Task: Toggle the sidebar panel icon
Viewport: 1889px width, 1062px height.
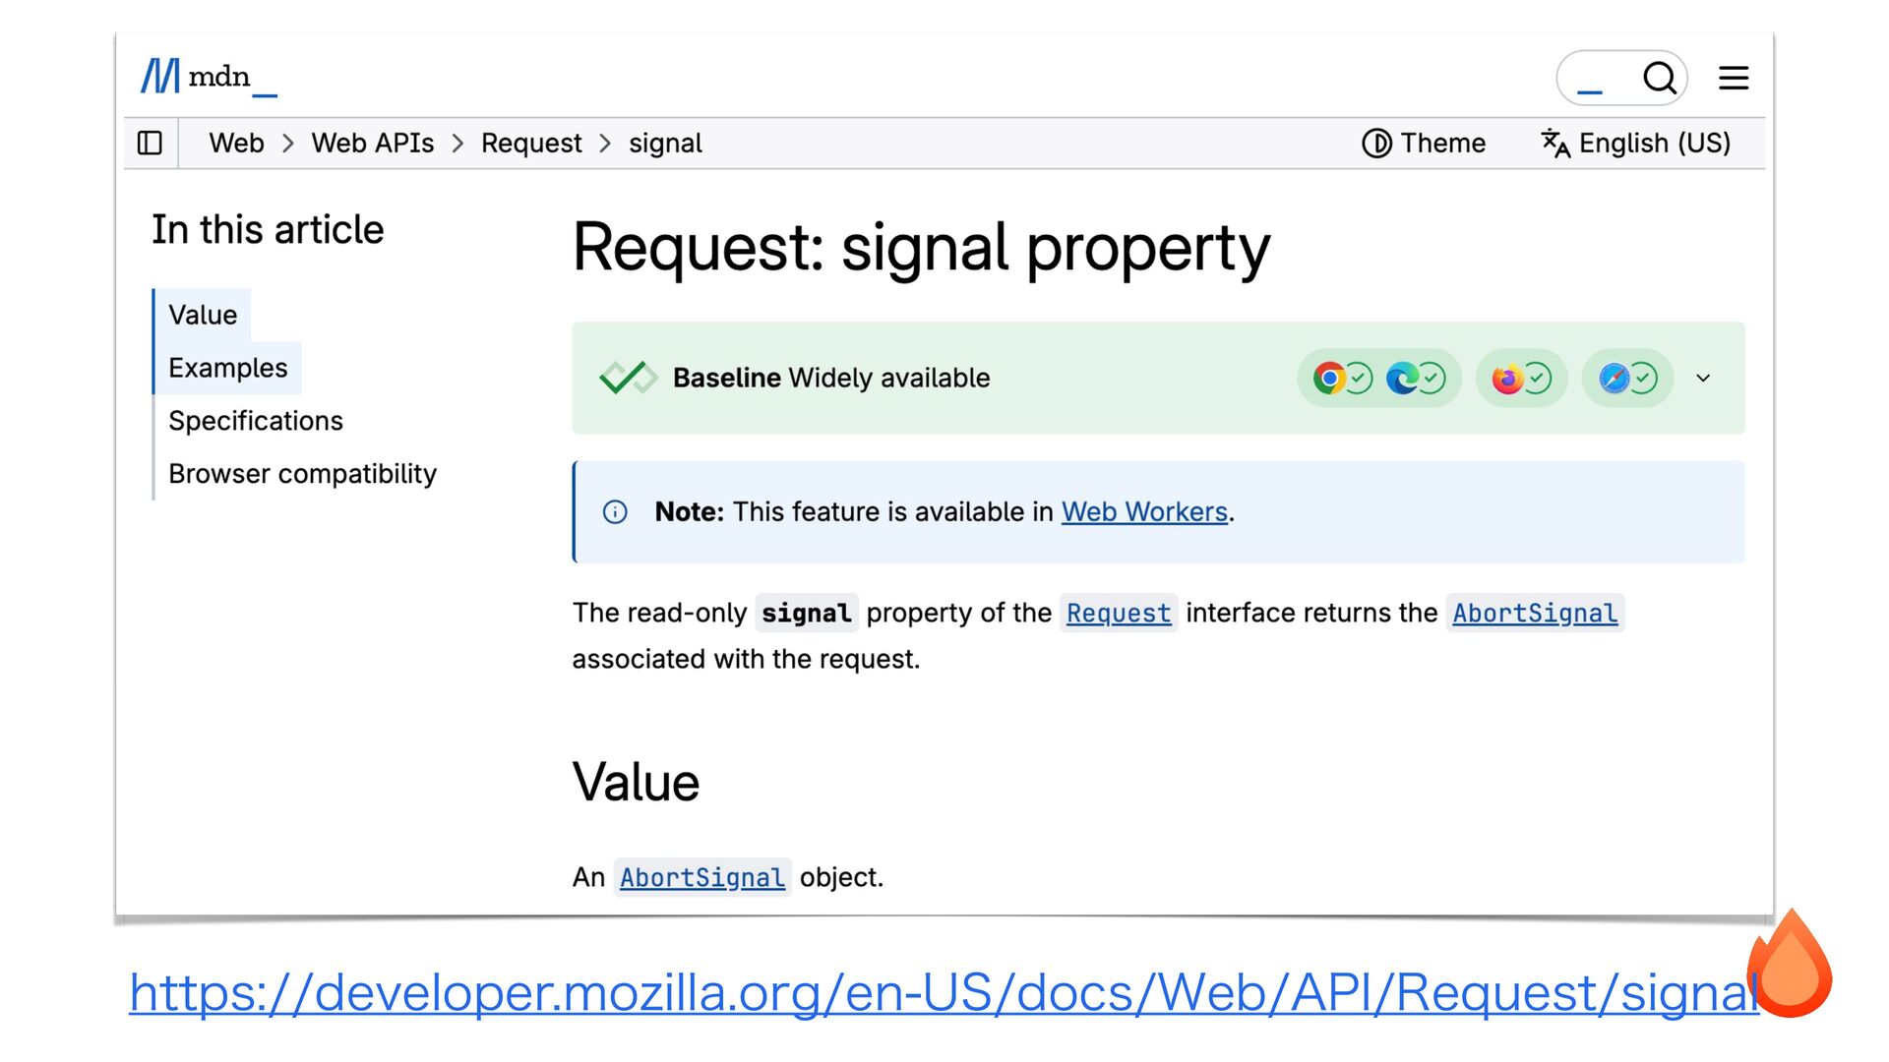Action: click(150, 144)
